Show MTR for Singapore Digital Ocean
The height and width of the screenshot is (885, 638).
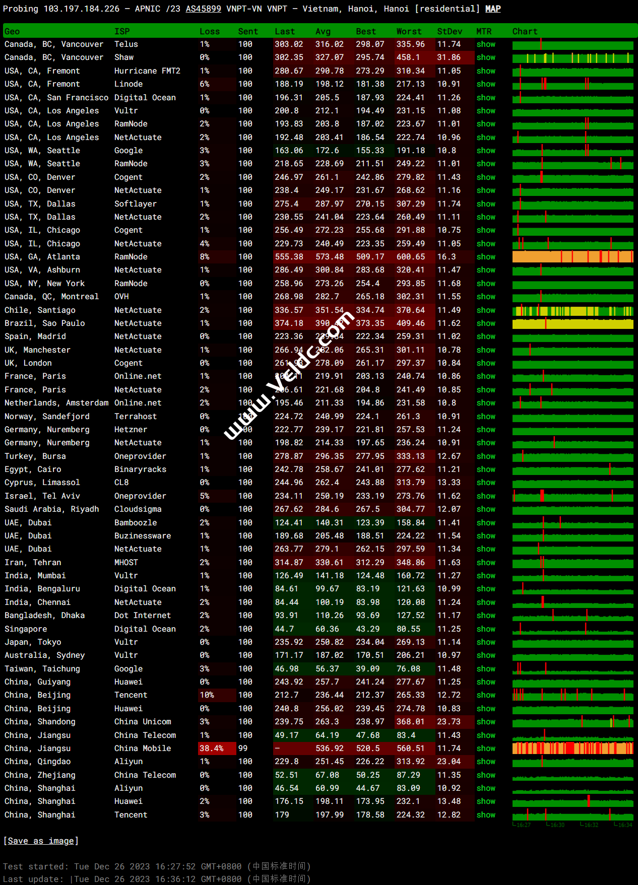(486, 629)
